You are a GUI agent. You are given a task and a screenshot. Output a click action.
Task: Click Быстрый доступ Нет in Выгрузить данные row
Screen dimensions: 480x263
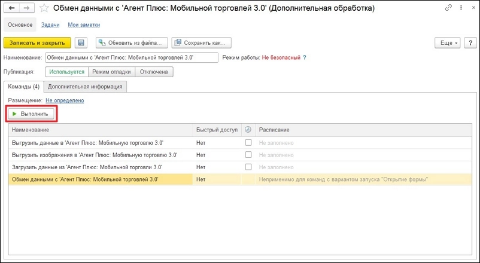coord(201,143)
